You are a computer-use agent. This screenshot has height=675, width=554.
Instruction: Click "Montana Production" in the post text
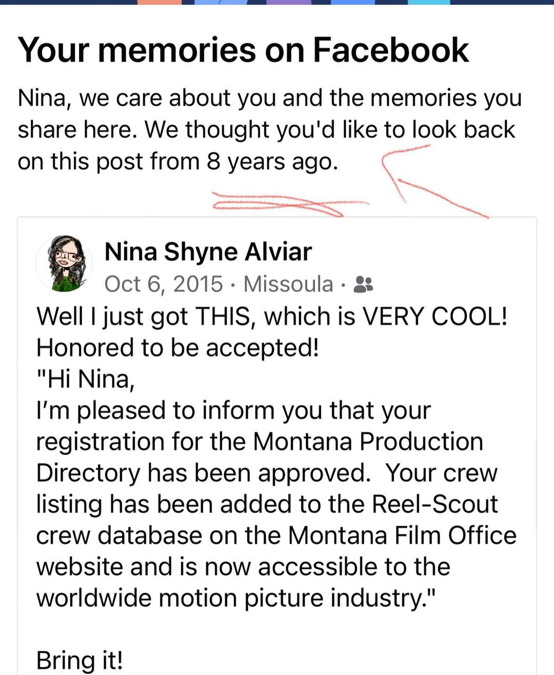(x=368, y=442)
